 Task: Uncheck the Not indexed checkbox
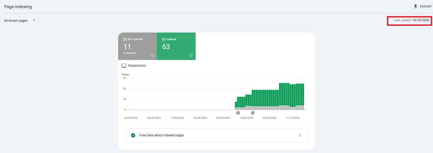pos(125,39)
